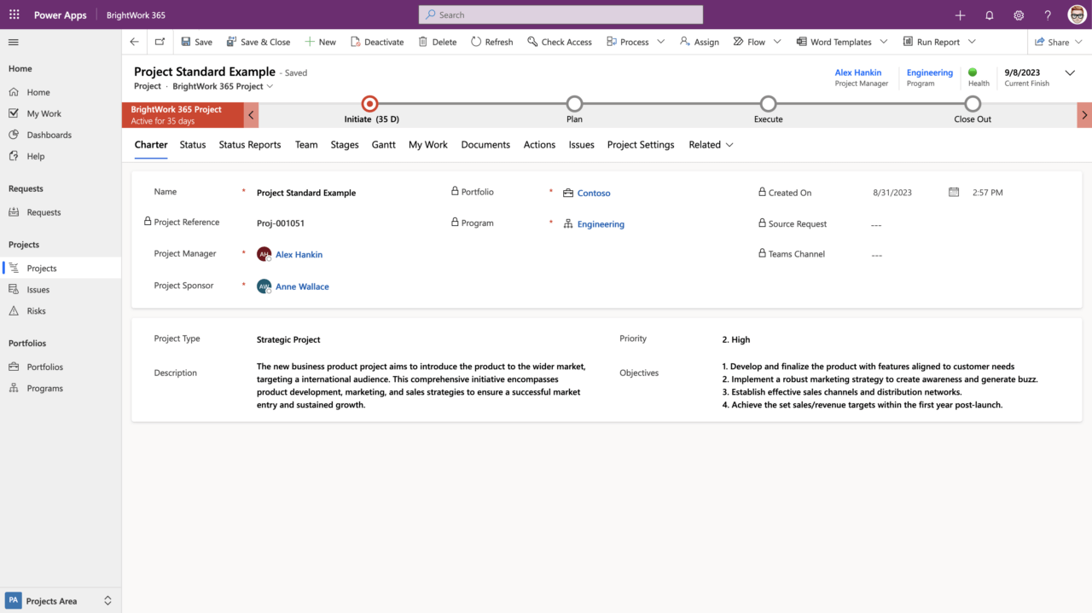This screenshot has width=1092, height=613.
Task: Open project manager Alex Hankin's record
Action: [299, 254]
